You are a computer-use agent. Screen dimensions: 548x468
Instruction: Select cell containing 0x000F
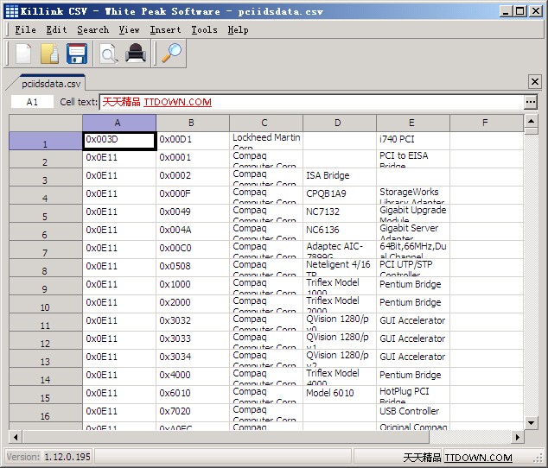(193, 195)
